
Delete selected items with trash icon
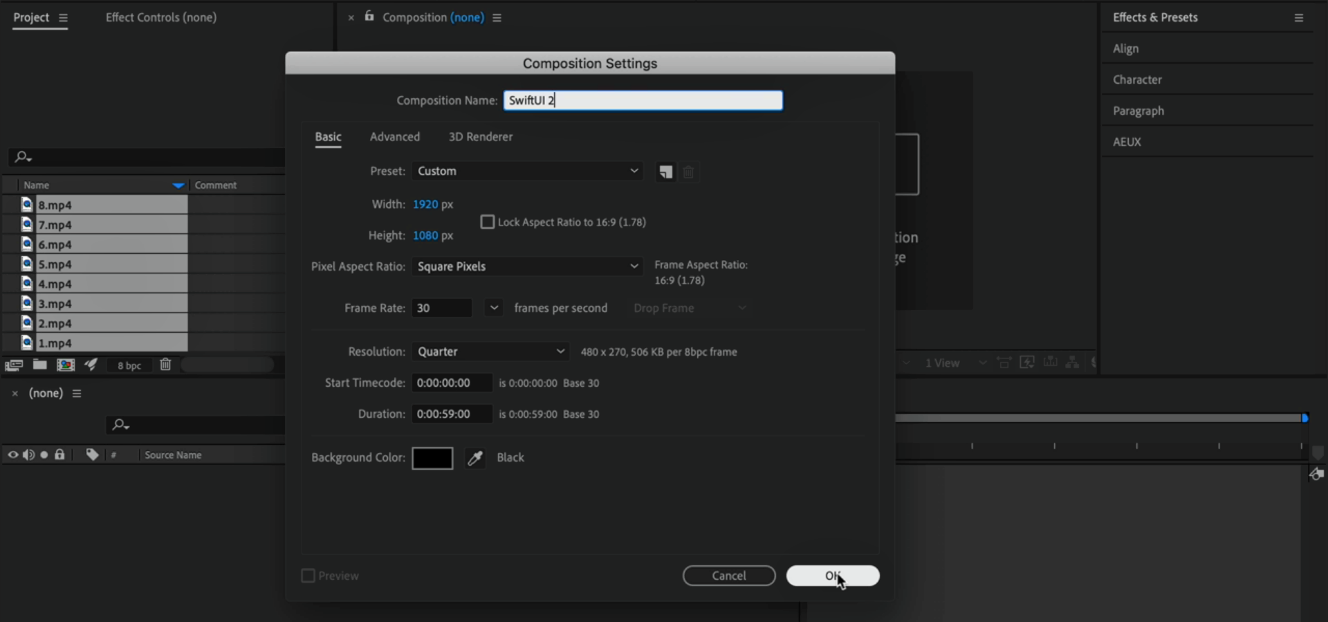pyautogui.click(x=165, y=365)
